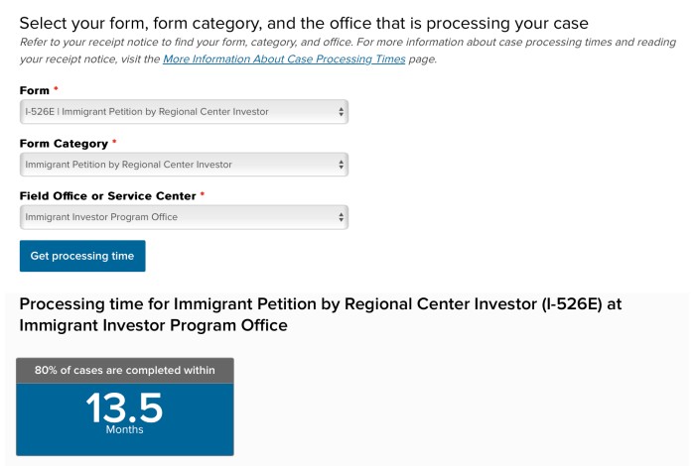Open More Information About Case Processing Times link

(x=284, y=59)
